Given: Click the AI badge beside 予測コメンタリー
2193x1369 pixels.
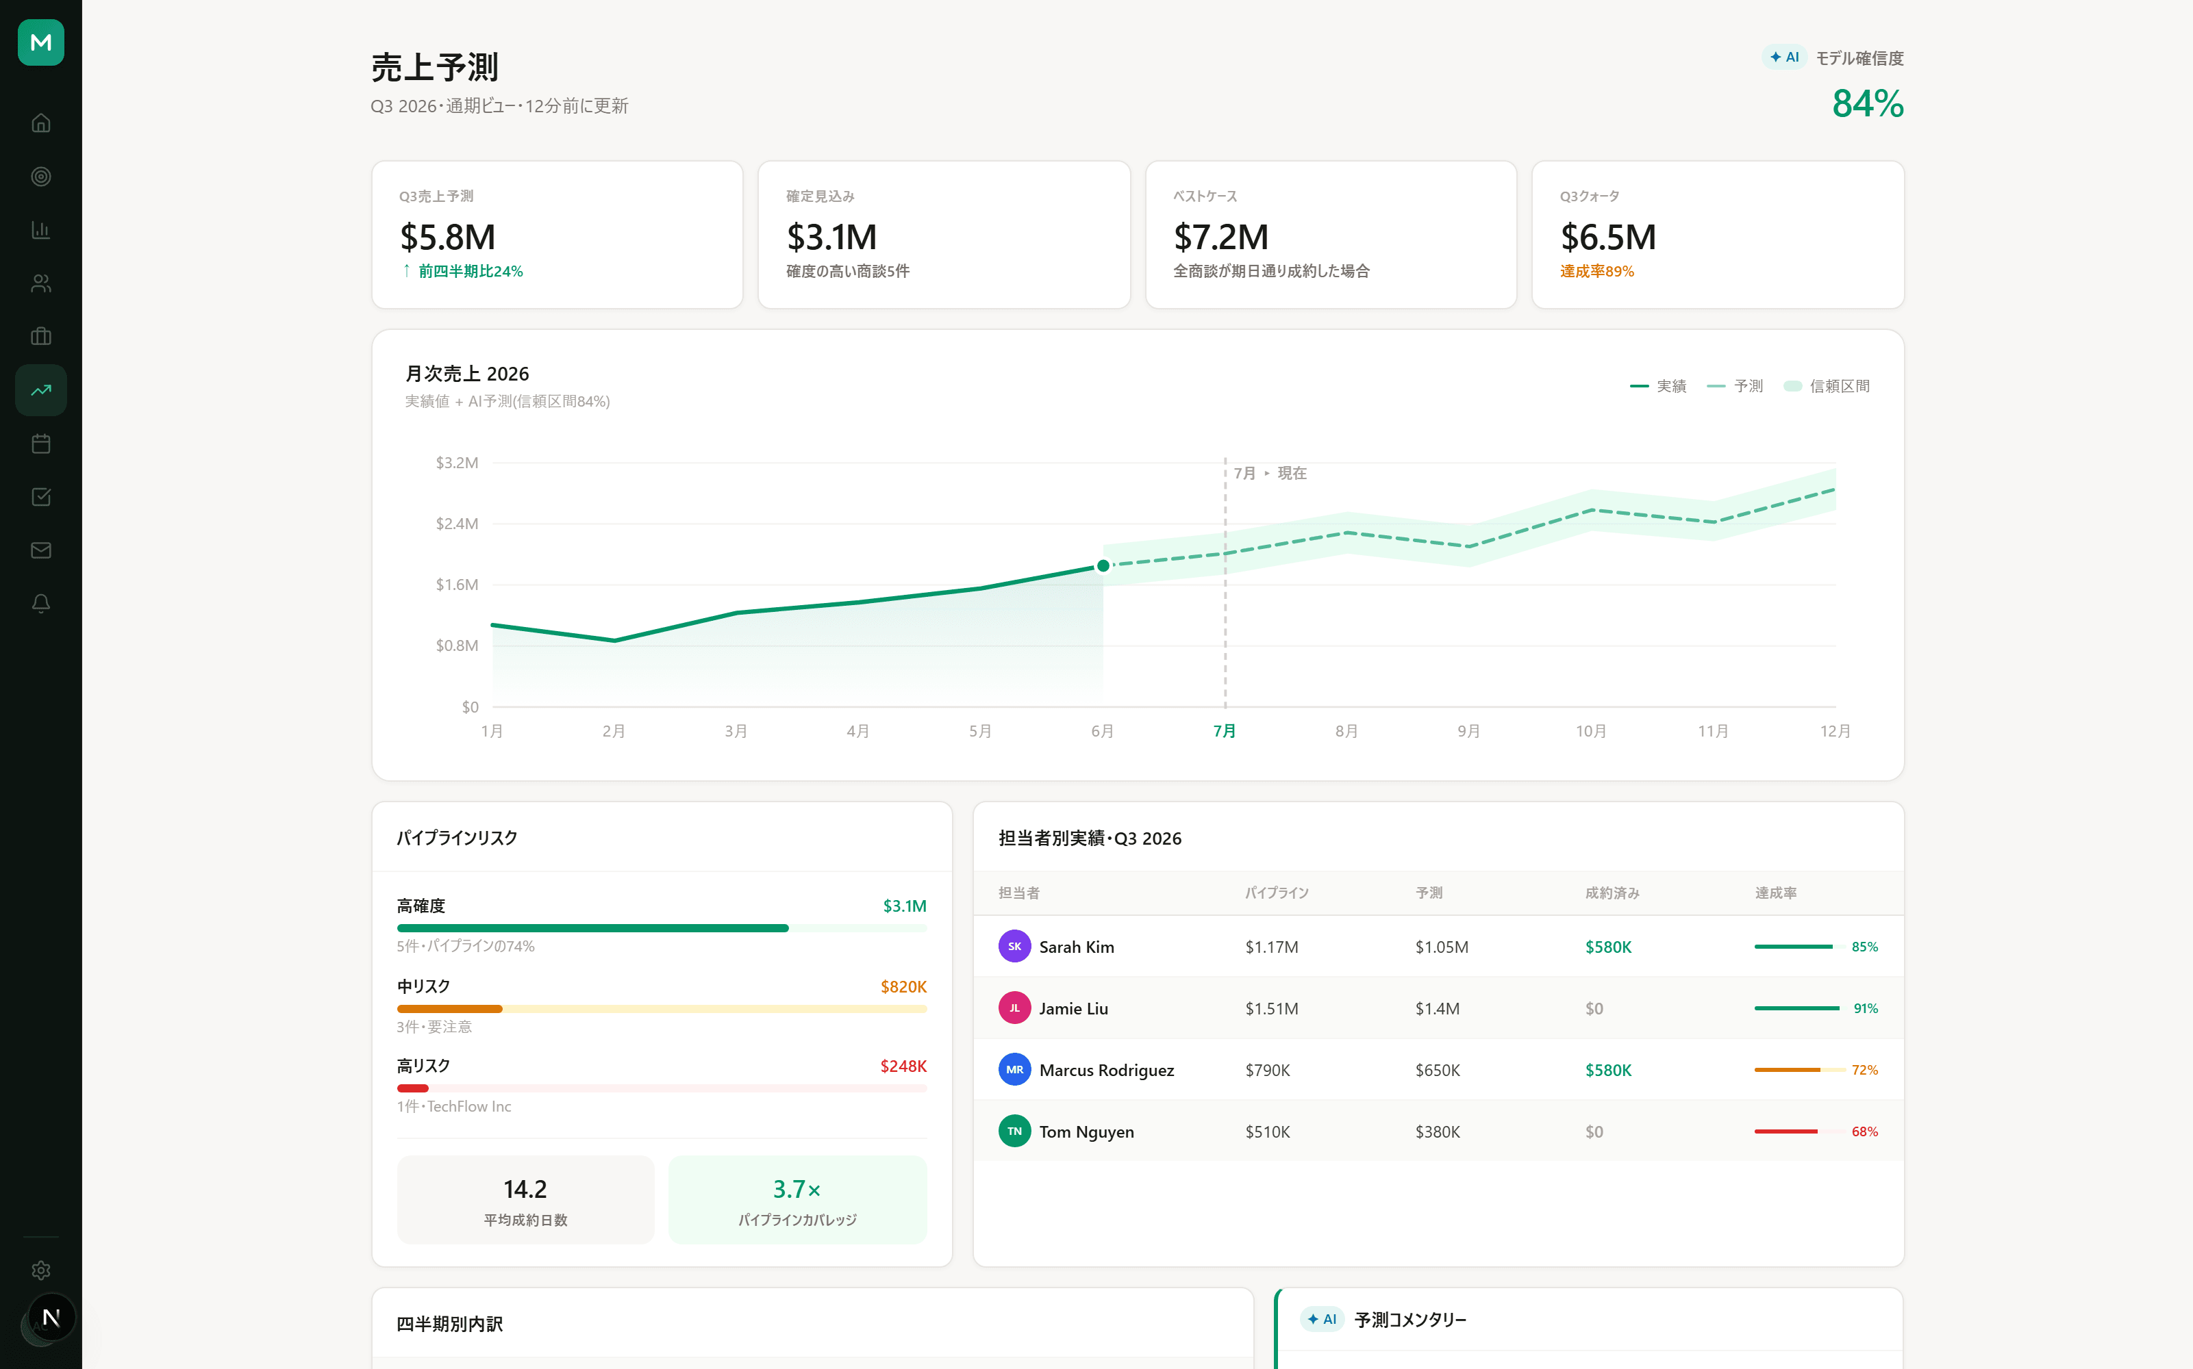Looking at the screenshot, I should 1322,1319.
